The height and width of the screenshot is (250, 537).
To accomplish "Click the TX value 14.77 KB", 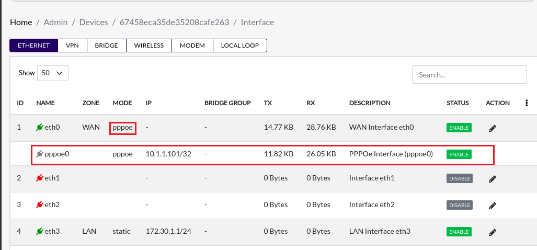I will (x=278, y=128).
